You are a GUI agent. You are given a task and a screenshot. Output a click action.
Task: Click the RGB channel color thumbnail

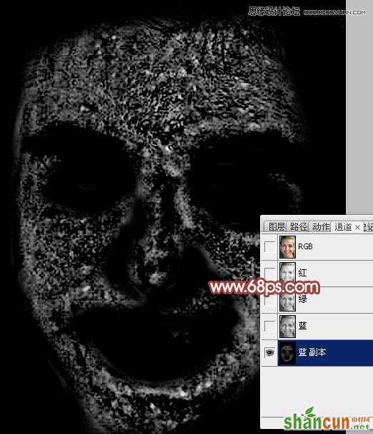pyautogui.click(x=287, y=246)
